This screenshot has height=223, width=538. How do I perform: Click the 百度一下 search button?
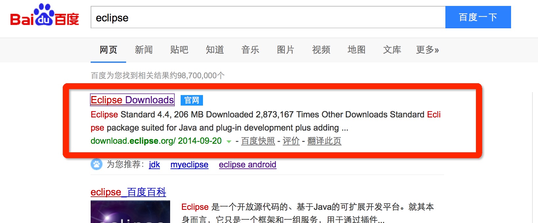pyautogui.click(x=478, y=17)
